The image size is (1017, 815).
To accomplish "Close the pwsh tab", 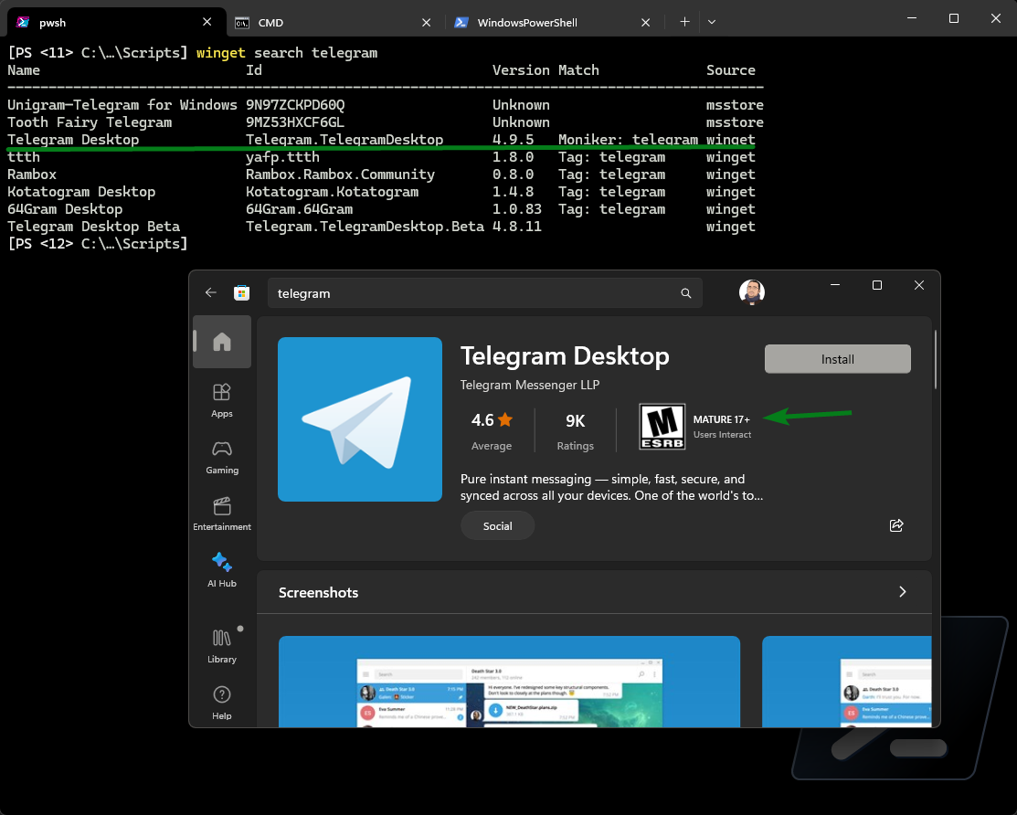I will click(x=207, y=22).
